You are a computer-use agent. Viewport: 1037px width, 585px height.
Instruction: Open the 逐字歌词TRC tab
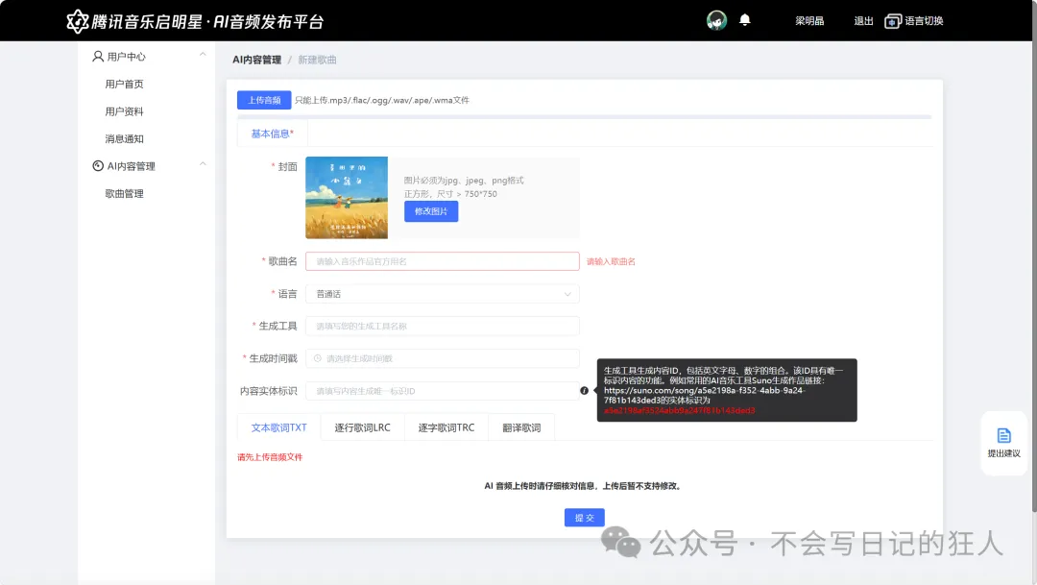(x=446, y=427)
